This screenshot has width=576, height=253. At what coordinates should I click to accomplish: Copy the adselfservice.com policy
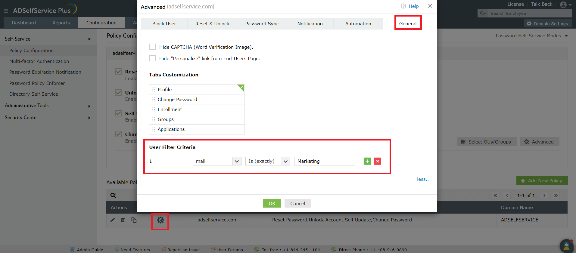(134, 220)
